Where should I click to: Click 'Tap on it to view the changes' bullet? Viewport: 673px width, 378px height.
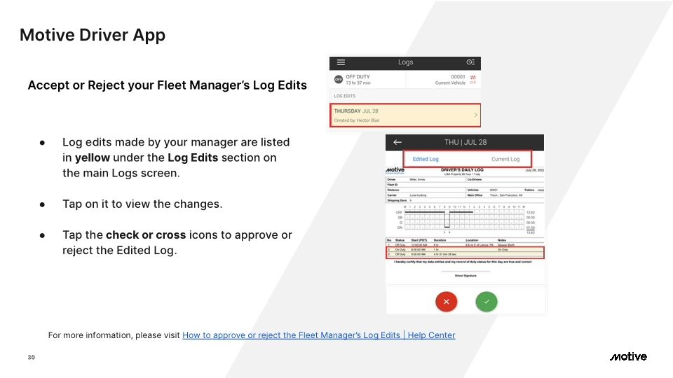(x=142, y=204)
